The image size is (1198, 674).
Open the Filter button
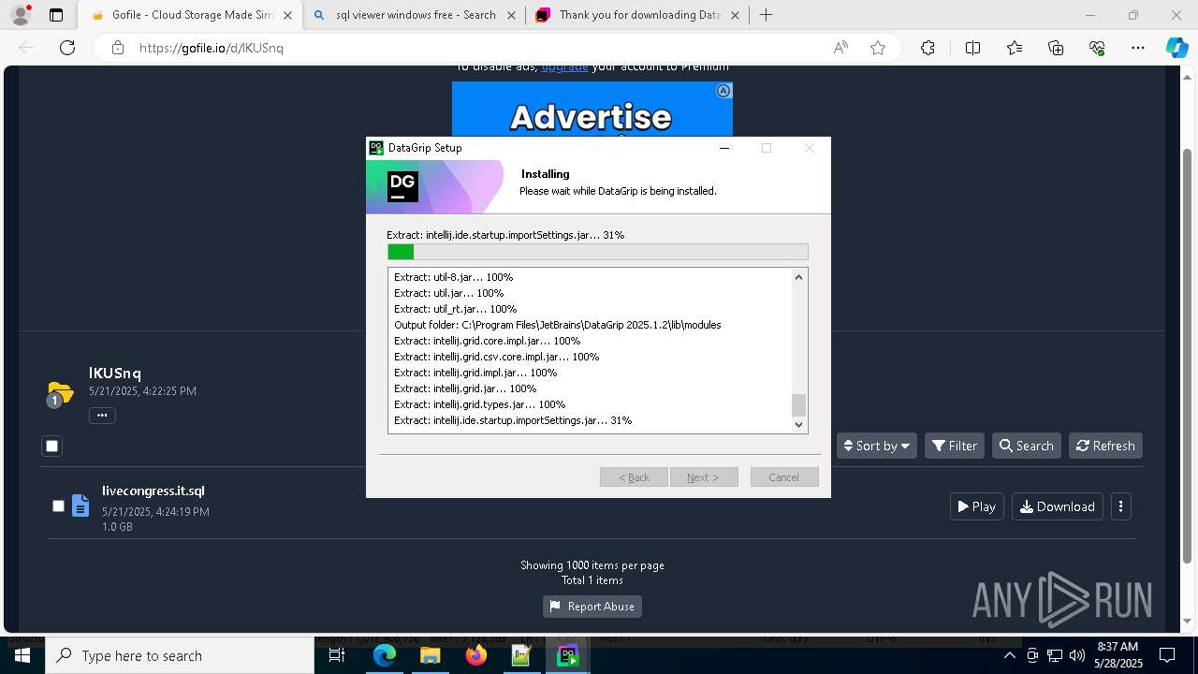[x=954, y=446]
